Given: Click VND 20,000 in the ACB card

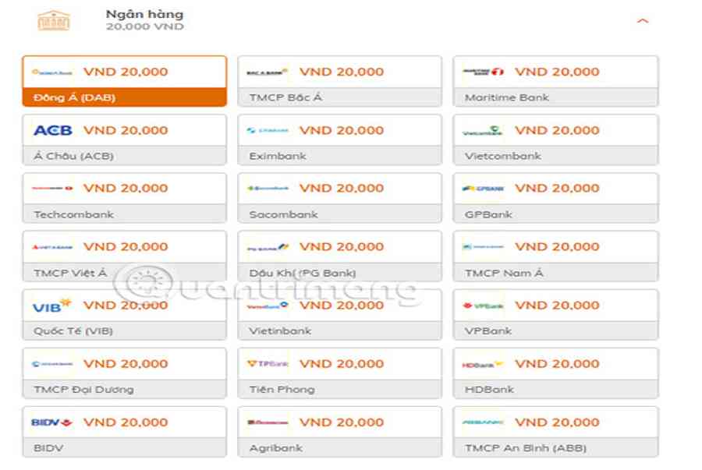Looking at the screenshot, I should 126,131.
